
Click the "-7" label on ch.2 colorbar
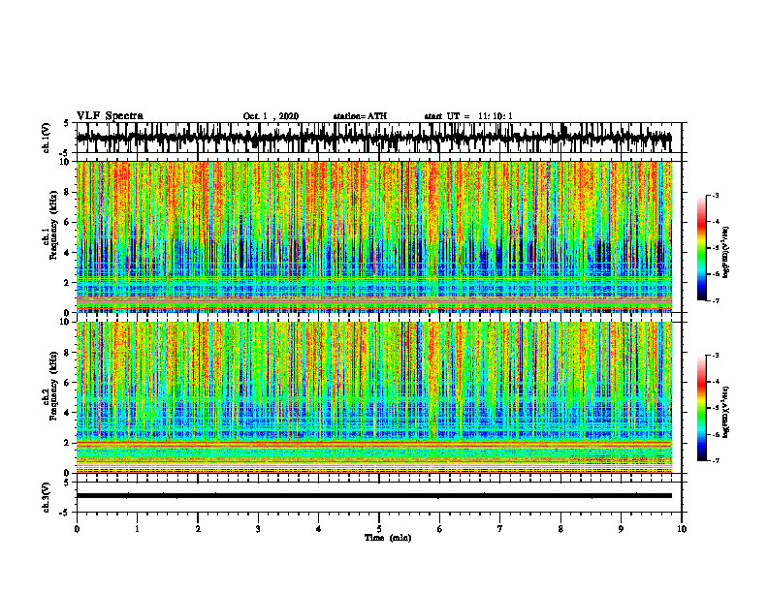pos(716,460)
